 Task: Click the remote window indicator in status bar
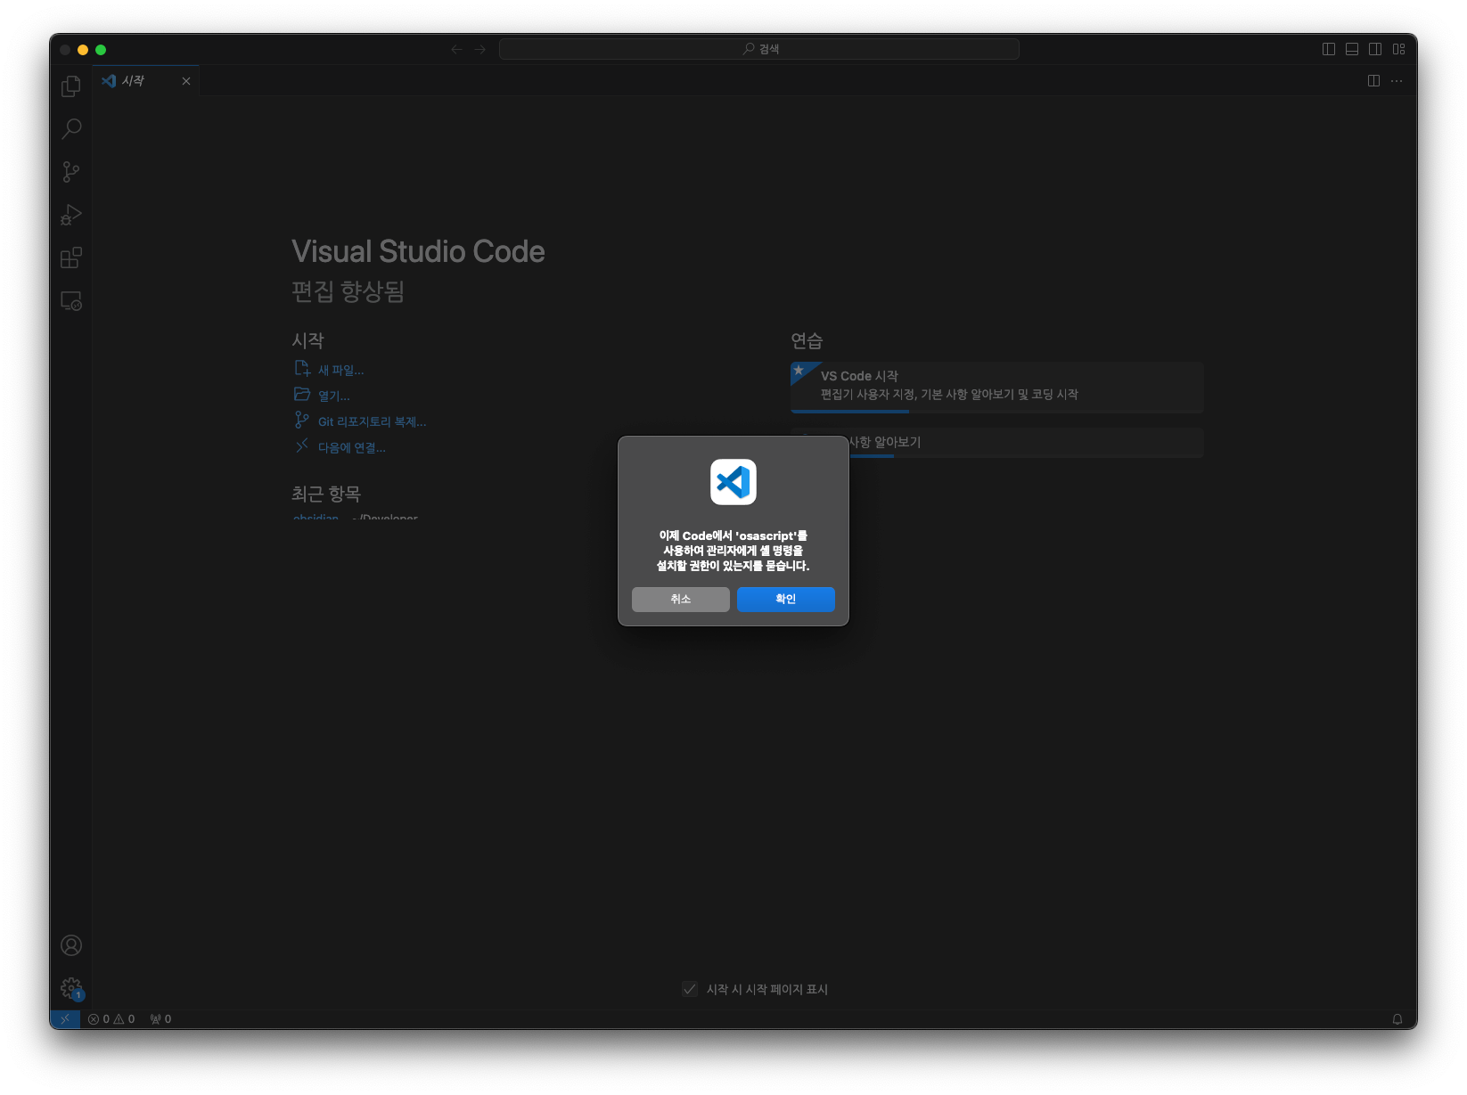(65, 1019)
